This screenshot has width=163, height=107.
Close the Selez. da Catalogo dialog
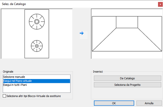160,4
